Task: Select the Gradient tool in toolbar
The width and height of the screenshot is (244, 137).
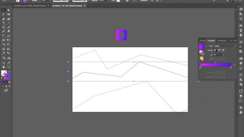Action: coord(9,49)
